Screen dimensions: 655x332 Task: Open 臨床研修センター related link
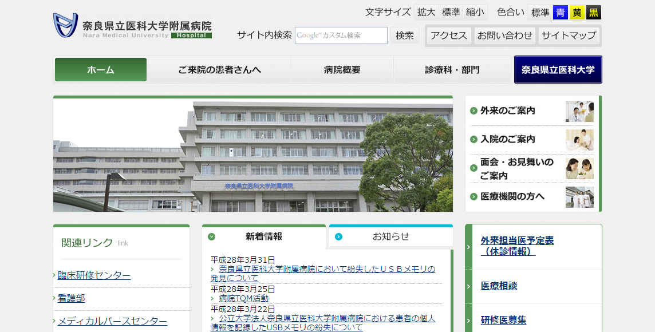coord(94,276)
